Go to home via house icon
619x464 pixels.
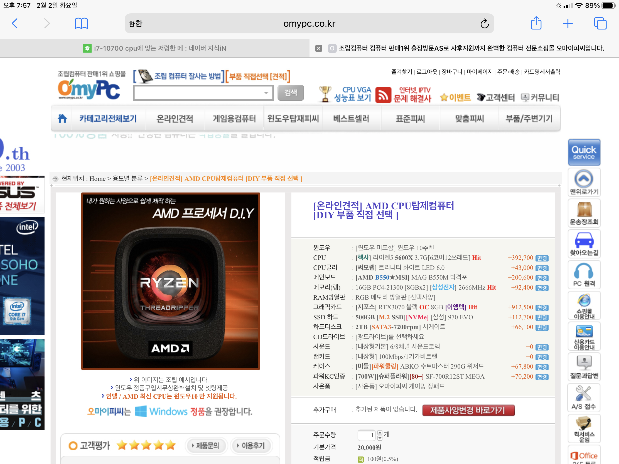pos(62,119)
